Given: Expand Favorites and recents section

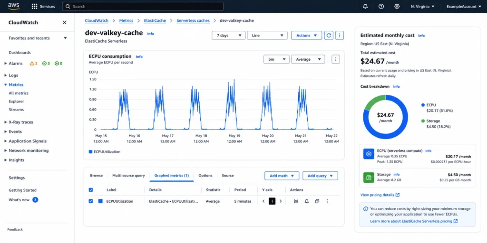Looking at the screenshot, I should point(37,38).
